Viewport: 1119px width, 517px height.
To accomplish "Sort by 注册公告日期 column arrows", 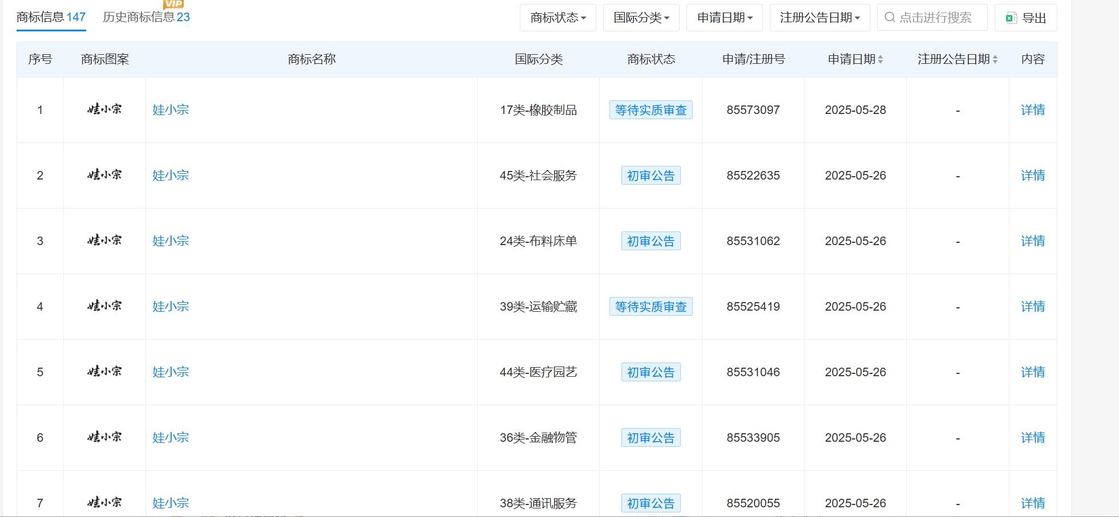I will [x=995, y=59].
